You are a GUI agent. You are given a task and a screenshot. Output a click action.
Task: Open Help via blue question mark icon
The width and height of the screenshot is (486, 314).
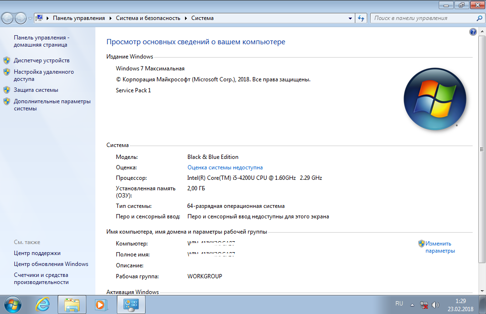click(x=473, y=32)
